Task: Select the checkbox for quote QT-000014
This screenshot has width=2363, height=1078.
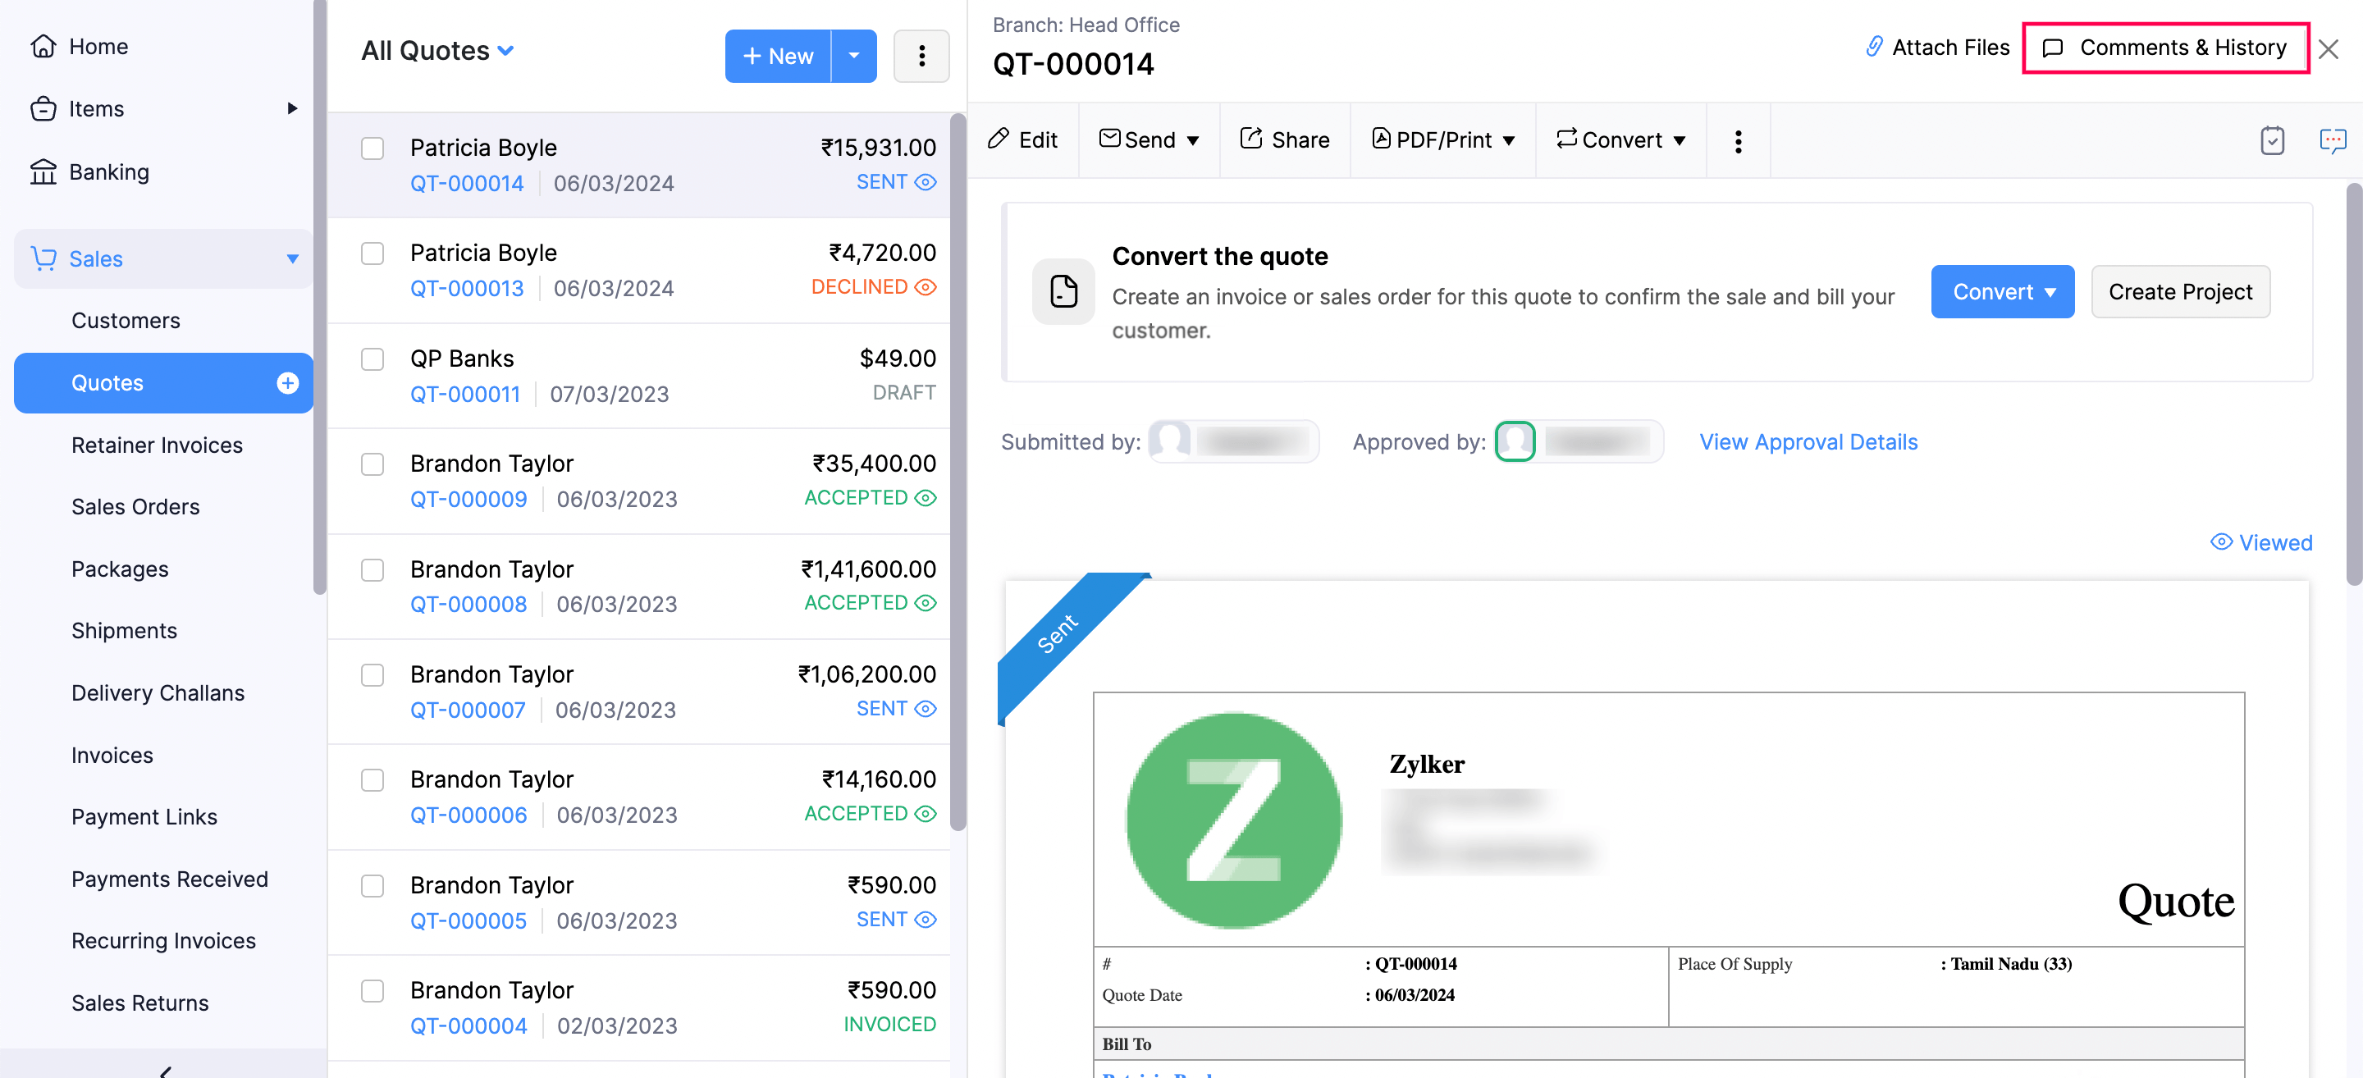Action: click(x=373, y=148)
